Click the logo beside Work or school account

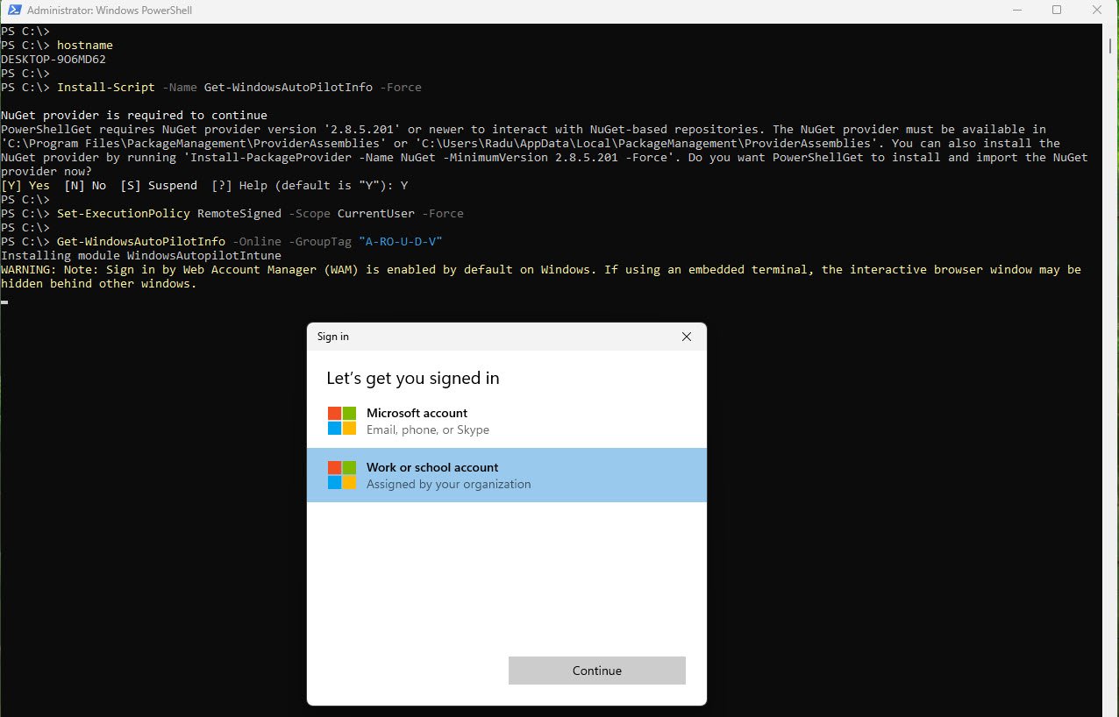pos(341,475)
